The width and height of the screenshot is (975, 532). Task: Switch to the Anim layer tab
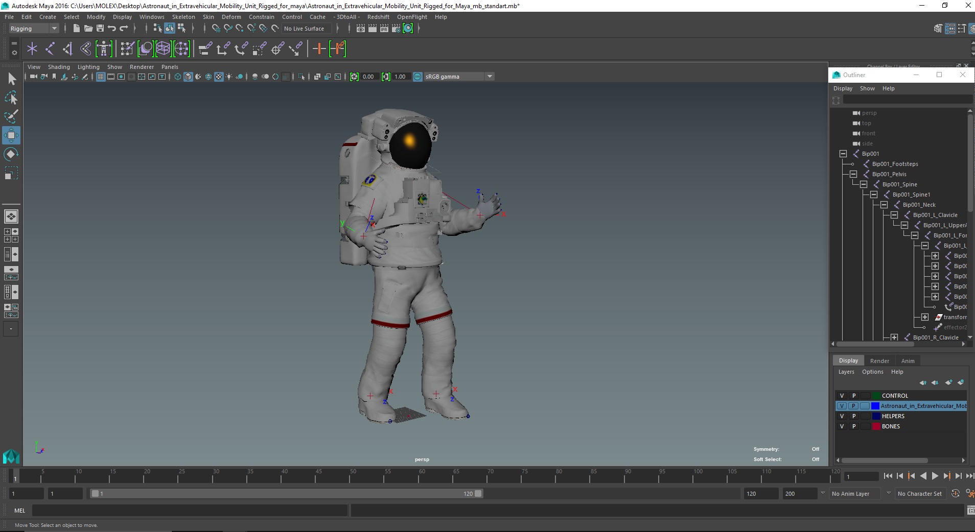(x=908, y=361)
